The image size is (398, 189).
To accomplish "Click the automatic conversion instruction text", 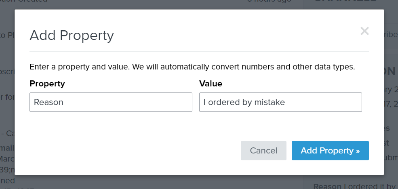I will [x=192, y=67].
